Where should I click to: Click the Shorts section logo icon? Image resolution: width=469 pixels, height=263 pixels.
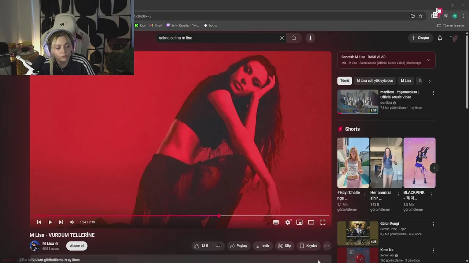coord(340,129)
